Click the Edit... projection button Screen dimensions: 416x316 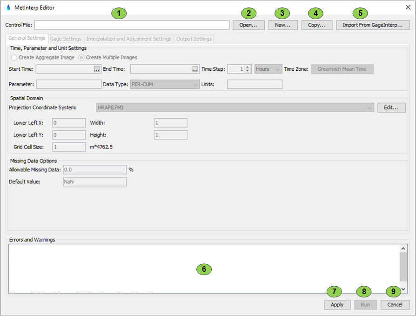tap(391, 108)
